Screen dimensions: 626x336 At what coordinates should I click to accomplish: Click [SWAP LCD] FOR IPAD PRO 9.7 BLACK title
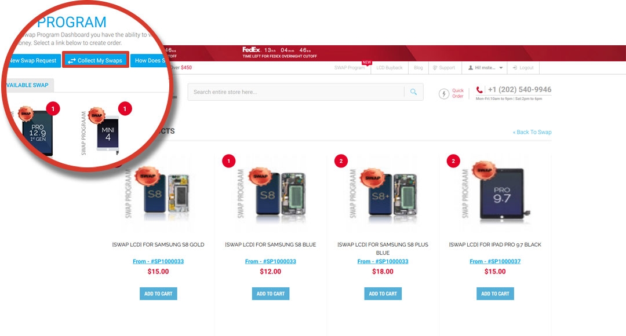coord(495,244)
